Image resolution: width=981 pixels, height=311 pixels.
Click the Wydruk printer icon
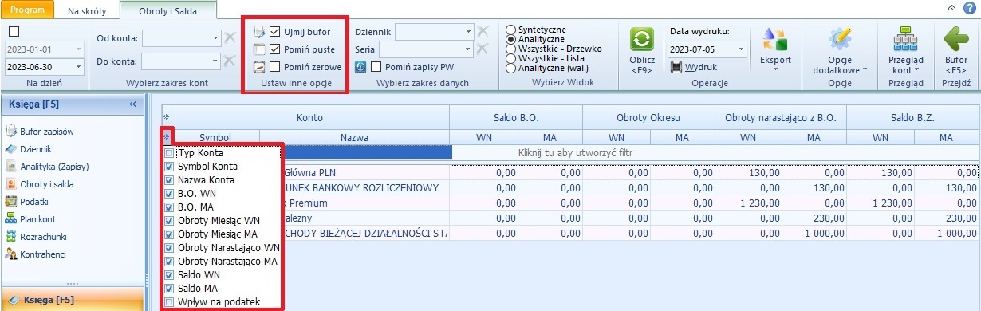pos(676,67)
